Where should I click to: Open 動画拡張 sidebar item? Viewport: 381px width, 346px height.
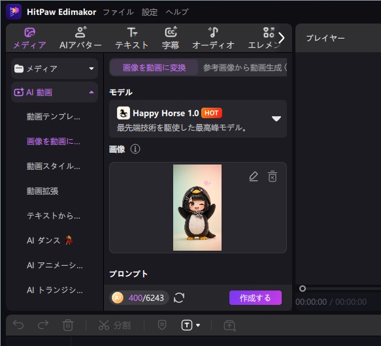click(42, 191)
